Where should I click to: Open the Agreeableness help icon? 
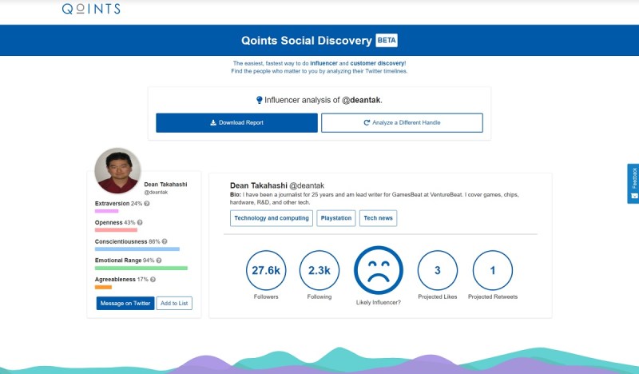153,280
